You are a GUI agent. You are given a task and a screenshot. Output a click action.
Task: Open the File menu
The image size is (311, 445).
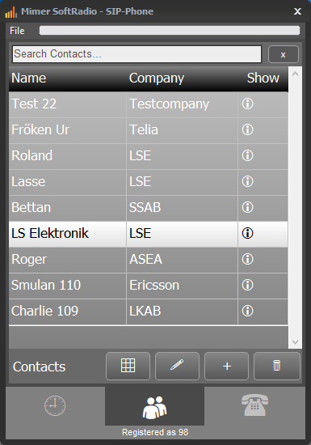17,31
